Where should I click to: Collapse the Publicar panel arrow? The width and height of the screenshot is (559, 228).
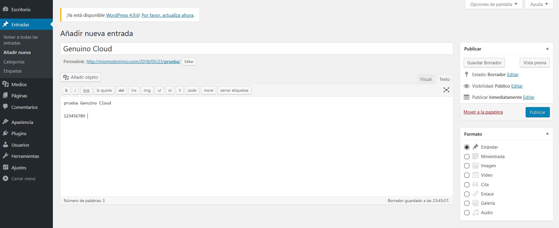pos(547,49)
